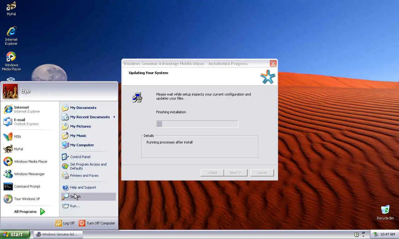Click the green All Programs arrow
399x239 pixels.
[43, 212]
